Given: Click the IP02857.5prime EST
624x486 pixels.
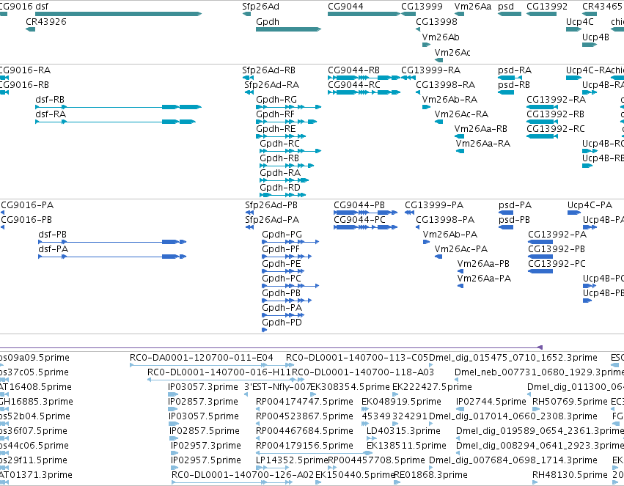Looking at the screenshot, I should (173, 438).
